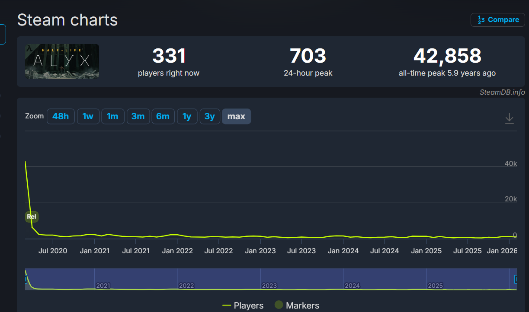Click the Steam charts heading
The width and height of the screenshot is (529, 312).
coord(67,20)
